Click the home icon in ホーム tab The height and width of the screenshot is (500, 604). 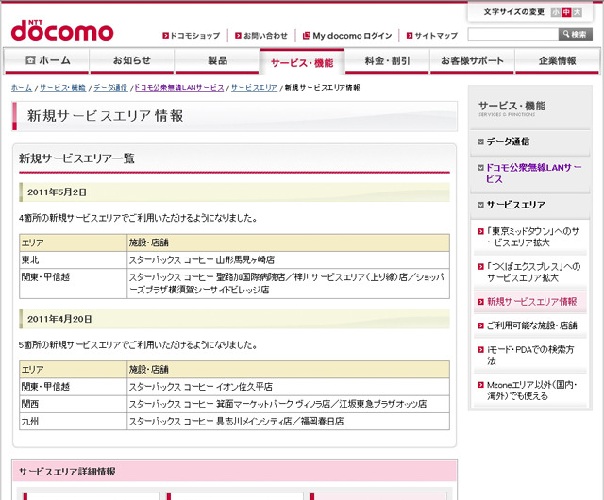pos(30,60)
